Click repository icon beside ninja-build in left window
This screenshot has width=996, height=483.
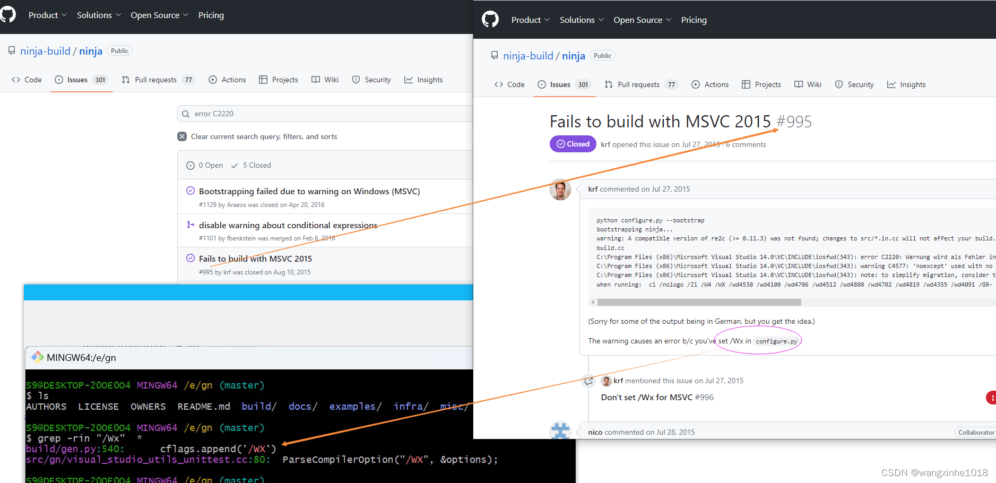tap(12, 50)
